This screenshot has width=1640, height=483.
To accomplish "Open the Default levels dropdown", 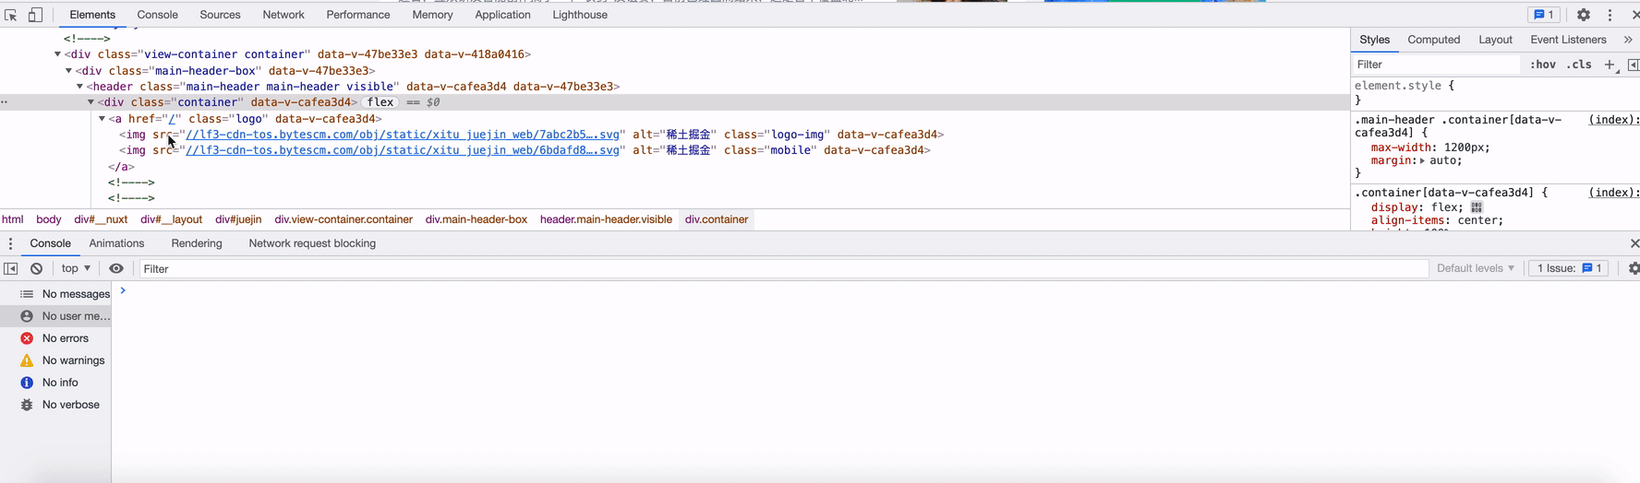I will click(x=1475, y=268).
